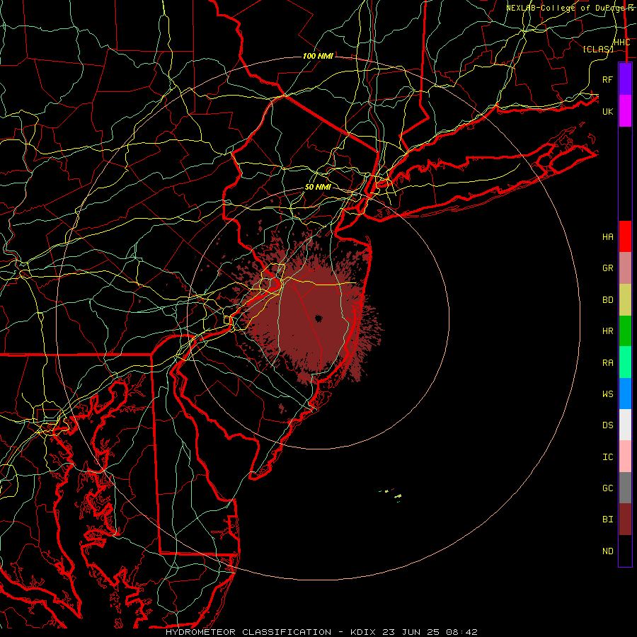Click the blue WS color swatch

625,394
